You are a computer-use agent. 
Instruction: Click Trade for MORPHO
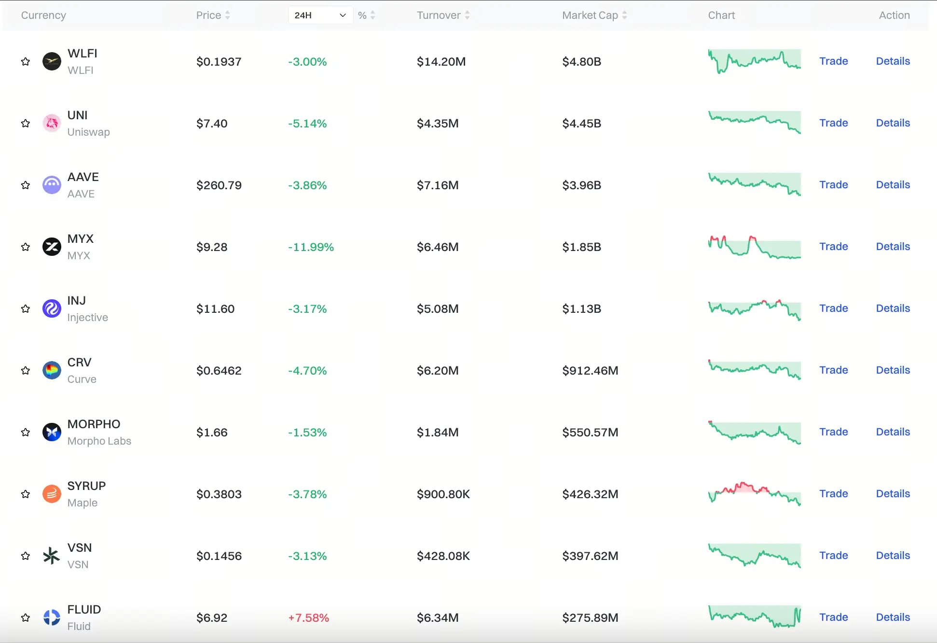coord(833,432)
